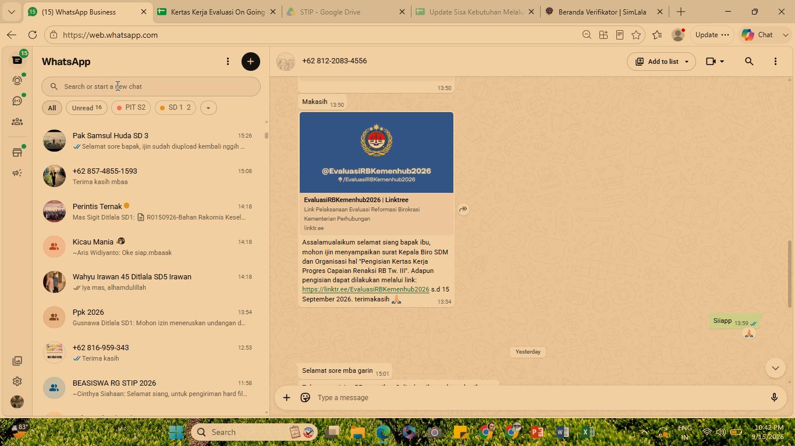The image size is (795, 446).
Task: Start a new chat with plus button
Action: click(x=251, y=62)
